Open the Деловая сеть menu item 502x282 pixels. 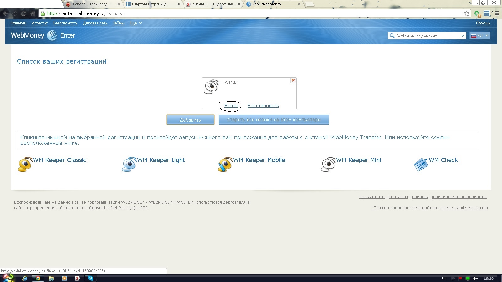point(95,23)
